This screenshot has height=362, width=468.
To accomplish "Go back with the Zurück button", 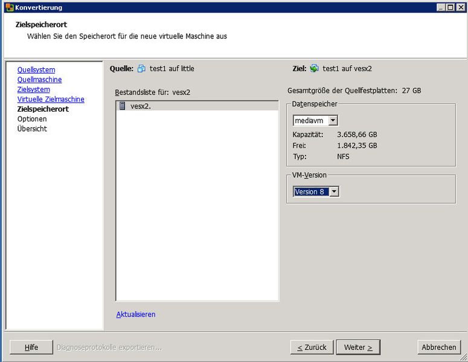I will (x=312, y=348).
